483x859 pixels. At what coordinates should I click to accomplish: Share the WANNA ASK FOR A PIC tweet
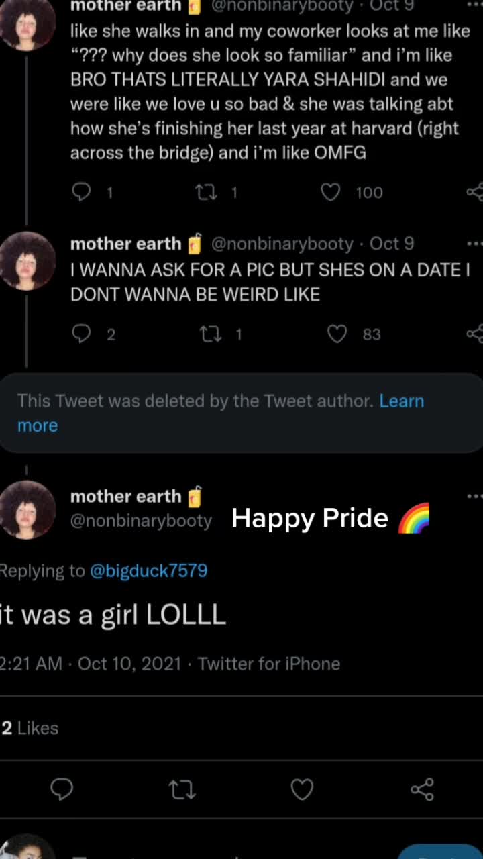click(475, 334)
